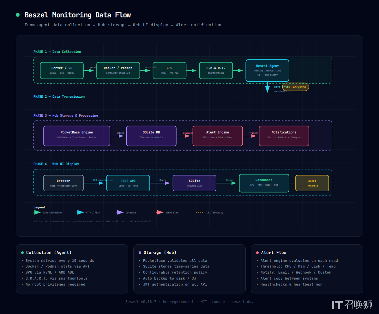This screenshot has height=314, width=379.
Task: Click the PHASE 1 — Data Collection heading
Action: (57, 52)
